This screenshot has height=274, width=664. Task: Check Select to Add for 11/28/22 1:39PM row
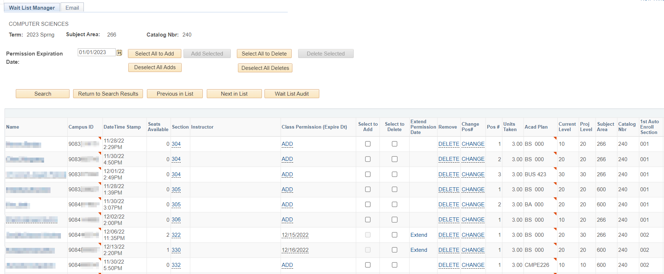[368, 189]
